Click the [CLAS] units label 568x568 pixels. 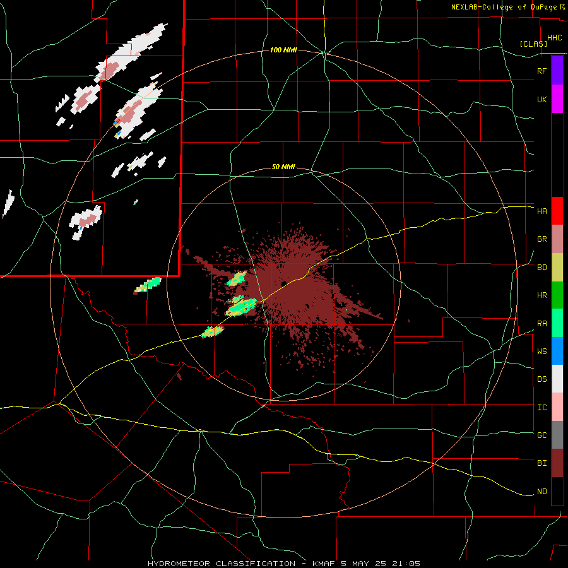coord(533,44)
